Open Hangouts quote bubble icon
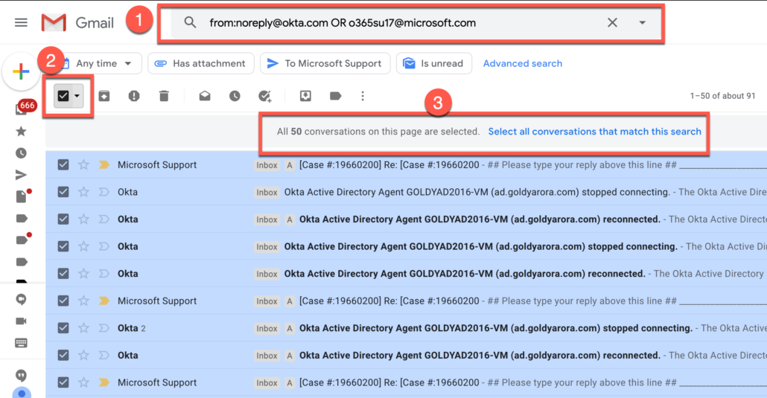This screenshot has width=767, height=398. [21, 376]
